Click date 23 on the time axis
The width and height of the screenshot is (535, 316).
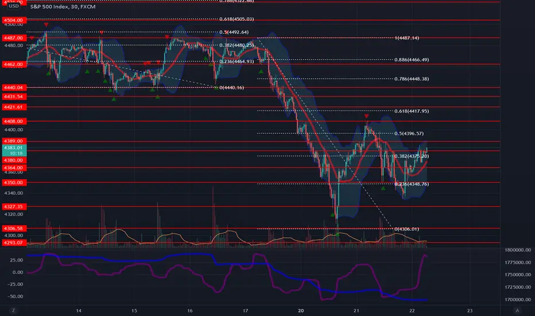(470, 310)
